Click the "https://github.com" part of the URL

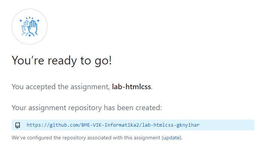tap(48, 125)
